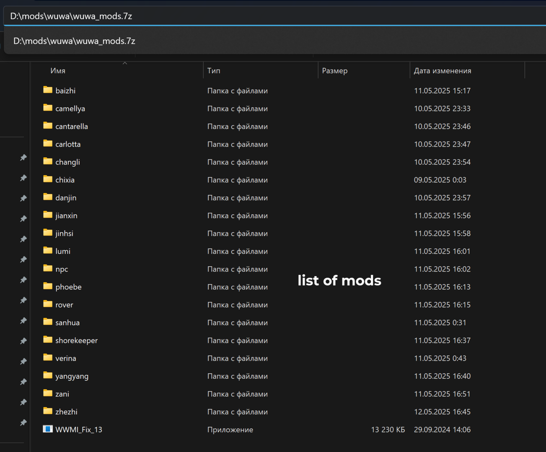Select the baizhi folder name
The width and height of the screenshot is (546, 452).
click(65, 91)
